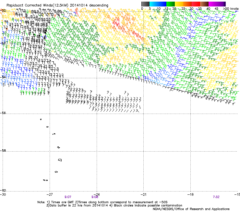Click the purple '7:32' time label
Viewport: 240px width, 211px height.
216,197
